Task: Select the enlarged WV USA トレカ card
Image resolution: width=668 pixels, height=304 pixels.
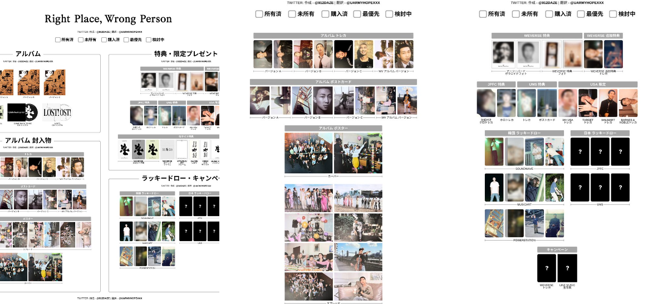Action: (x=567, y=102)
